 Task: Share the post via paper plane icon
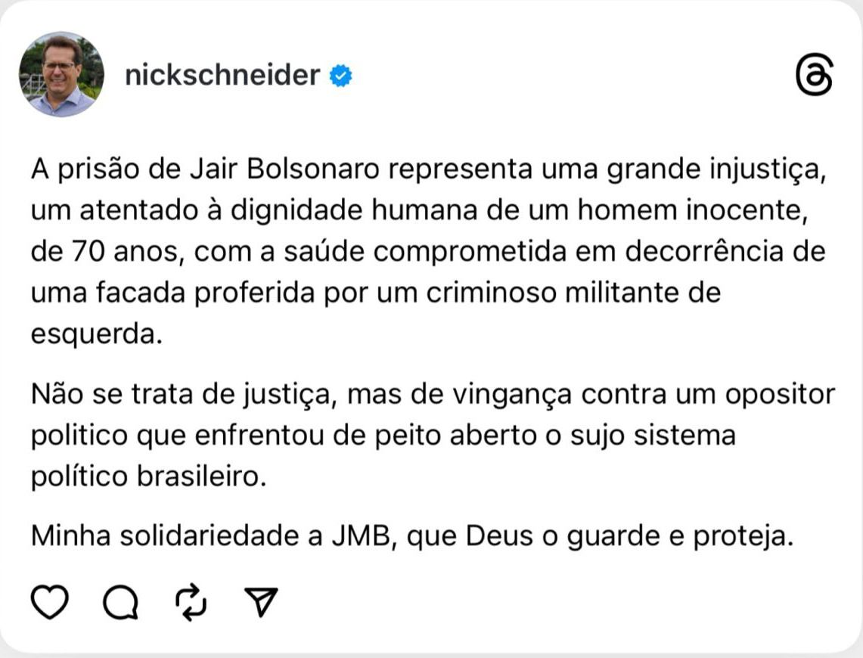point(262,602)
